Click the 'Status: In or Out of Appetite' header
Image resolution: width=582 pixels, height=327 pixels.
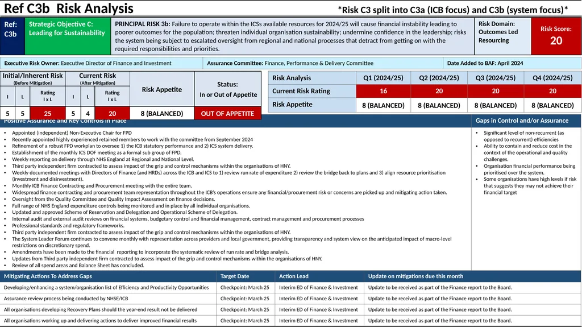227,89
